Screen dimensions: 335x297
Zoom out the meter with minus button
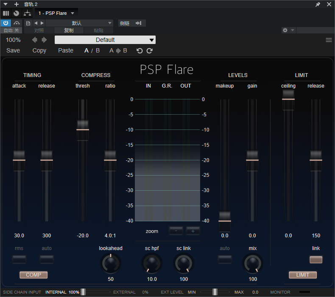pyautogui.click(x=176, y=231)
